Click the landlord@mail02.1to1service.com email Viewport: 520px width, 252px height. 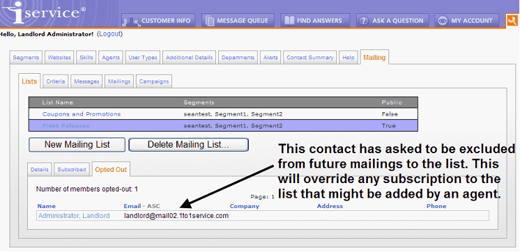point(176,216)
